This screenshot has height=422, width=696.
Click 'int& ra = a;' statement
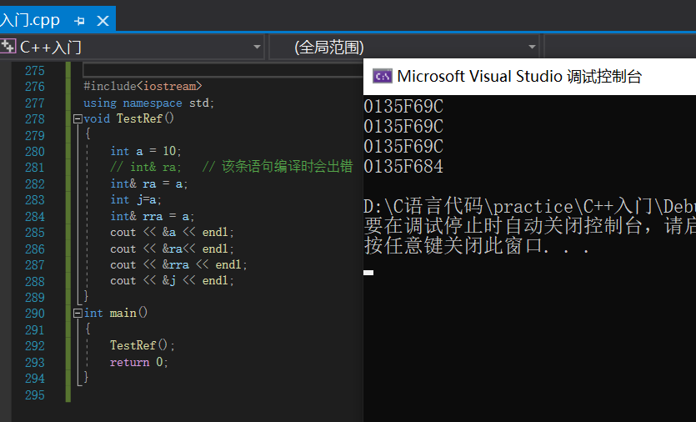click(148, 184)
